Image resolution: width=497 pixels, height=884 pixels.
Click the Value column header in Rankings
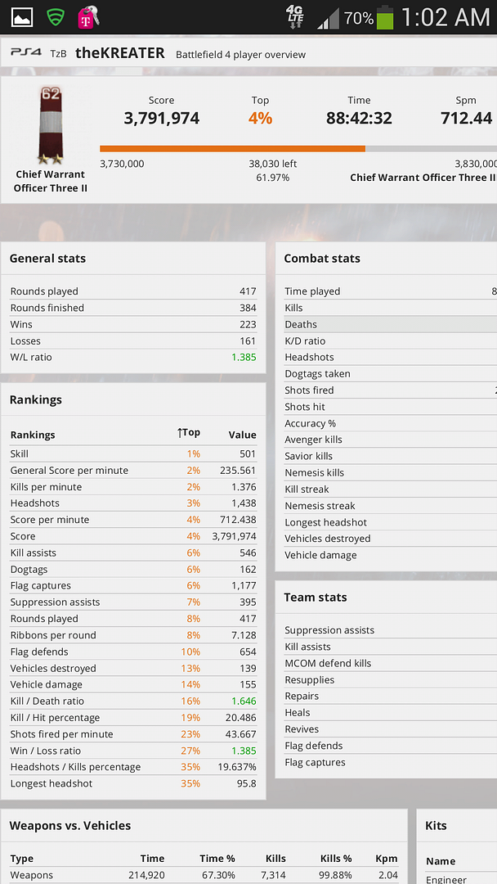242,435
